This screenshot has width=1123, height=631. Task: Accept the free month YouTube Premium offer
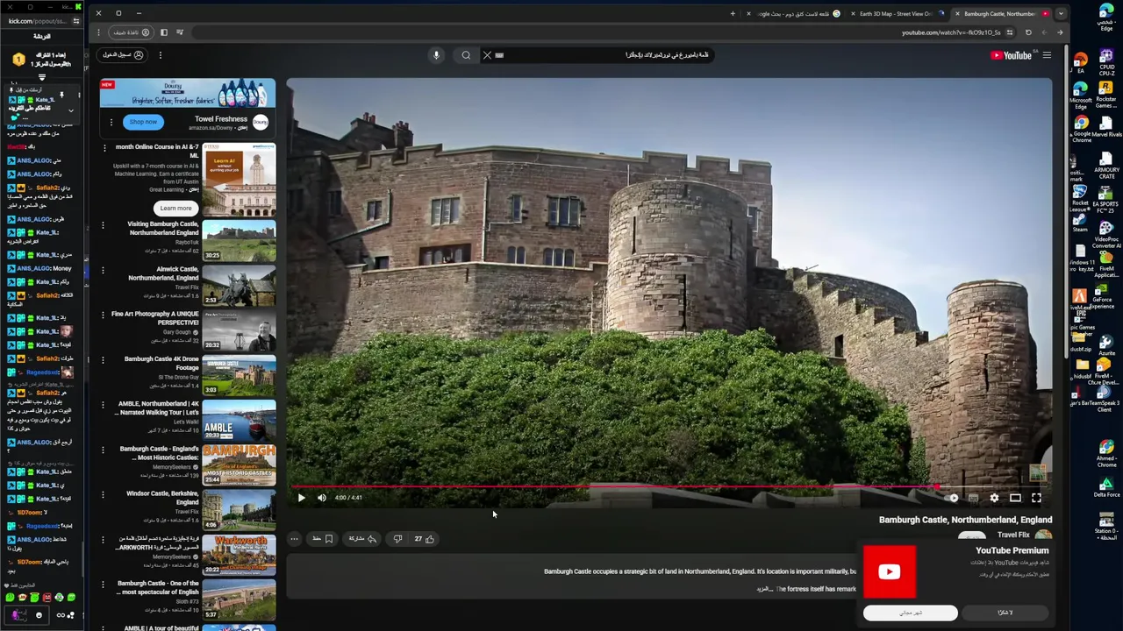(x=911, y=613)
